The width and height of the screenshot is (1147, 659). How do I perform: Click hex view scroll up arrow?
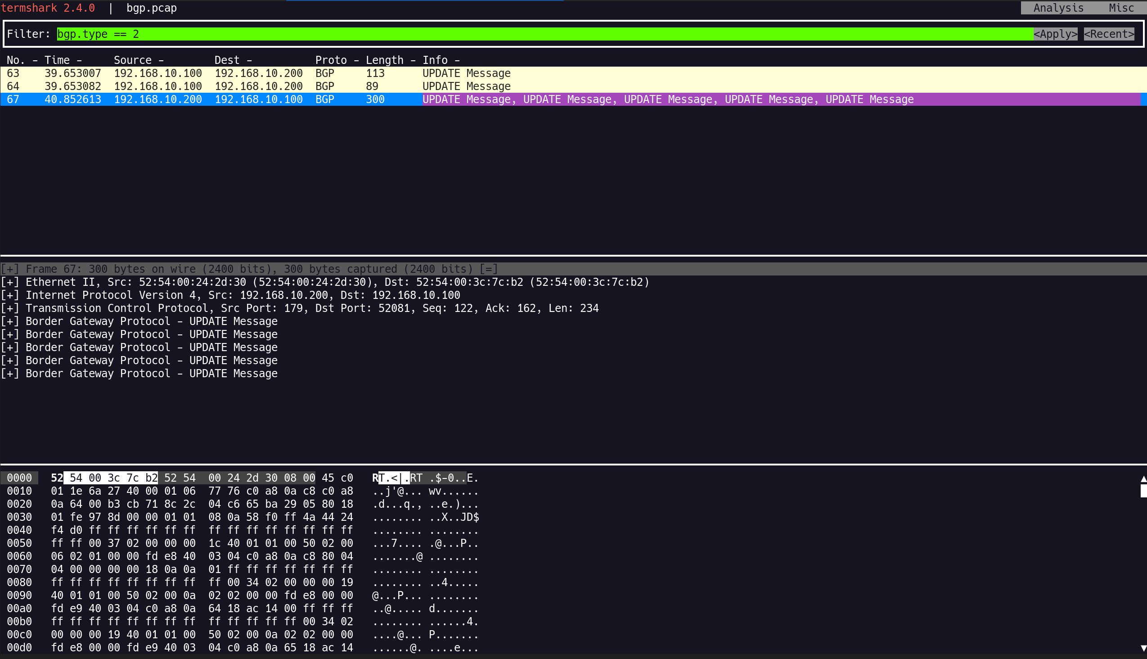[1143, 479]
